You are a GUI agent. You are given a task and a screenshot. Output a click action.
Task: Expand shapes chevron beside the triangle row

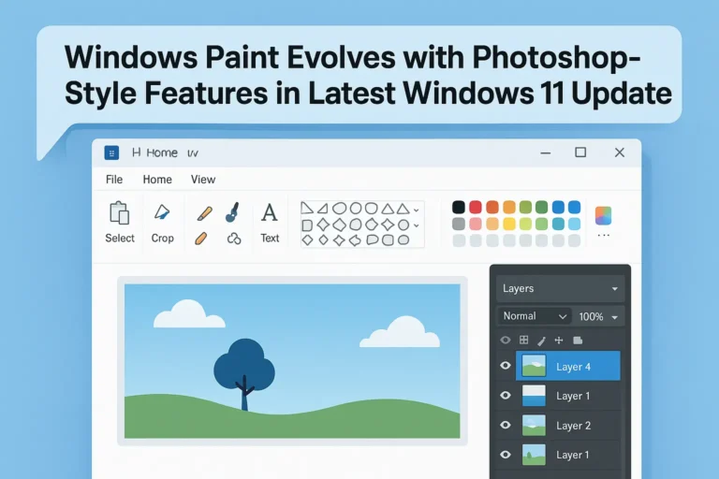(417, 210)
